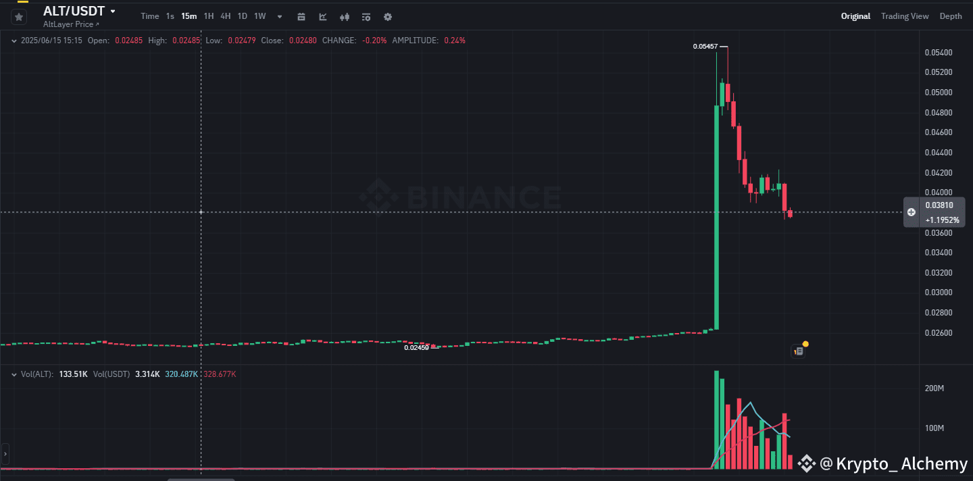The image size is (973, 481).
Task: Switch to the Original chart view
Action: coord(855,16)
